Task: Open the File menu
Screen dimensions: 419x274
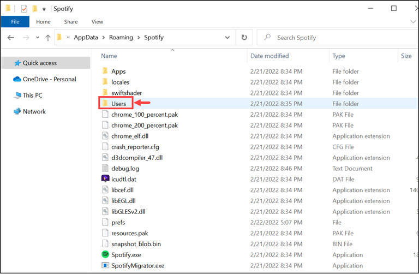Action: [15, 22]
